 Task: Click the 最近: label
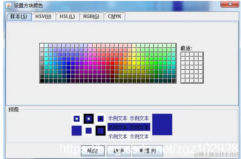[x=186, y=48]
